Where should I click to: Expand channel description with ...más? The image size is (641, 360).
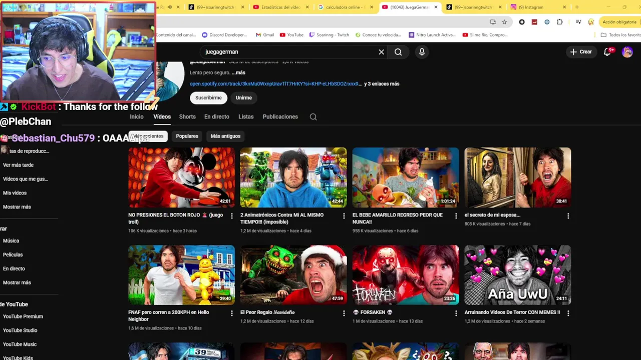click(x=238, y=72)
